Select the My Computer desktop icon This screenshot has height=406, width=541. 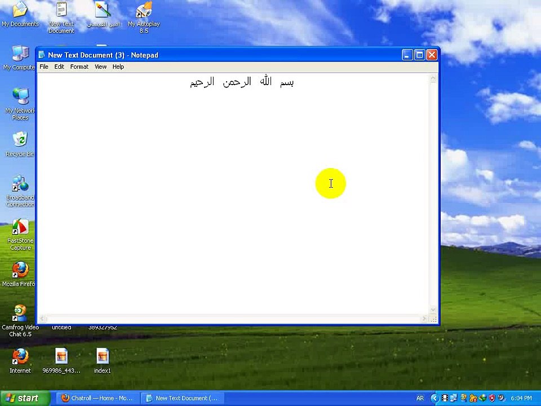click(x=19, y=58)
